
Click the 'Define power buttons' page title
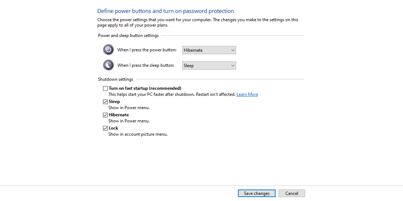coord(165,11)
